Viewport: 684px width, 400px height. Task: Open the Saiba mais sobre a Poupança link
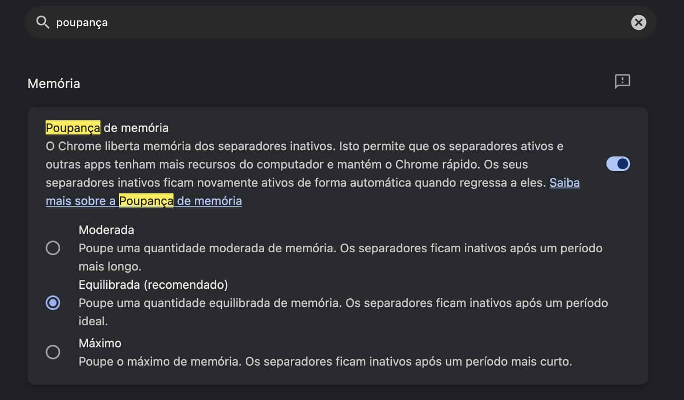(x=564, y=183)
